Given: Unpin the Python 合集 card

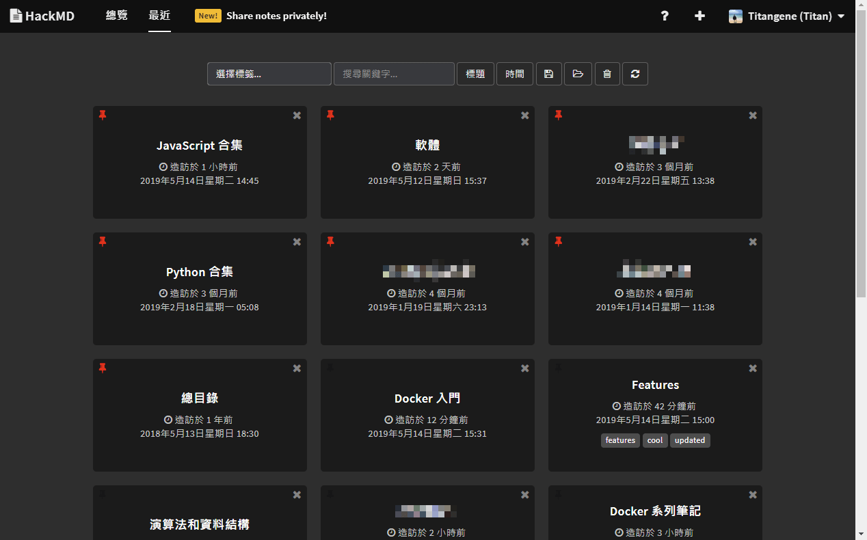Looking at the screenshot, I should point(103,242).
